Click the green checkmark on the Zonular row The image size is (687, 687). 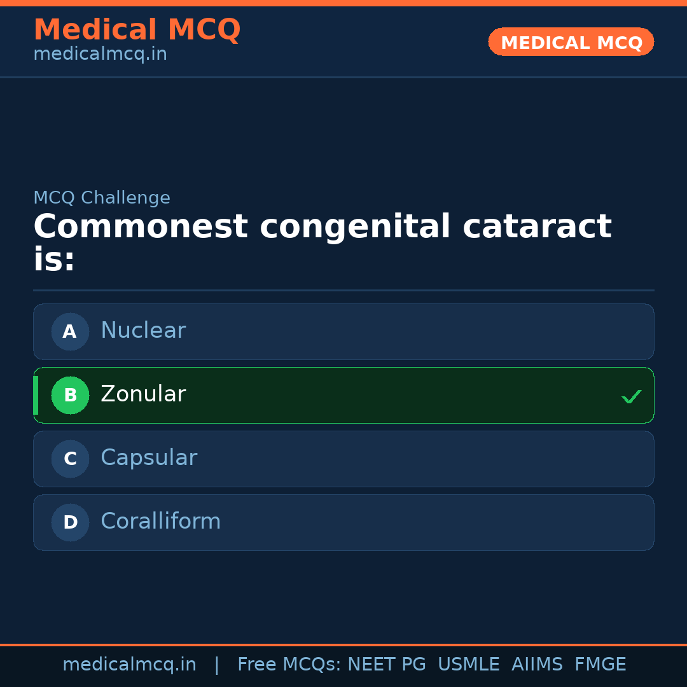click(x=631, y=396)
